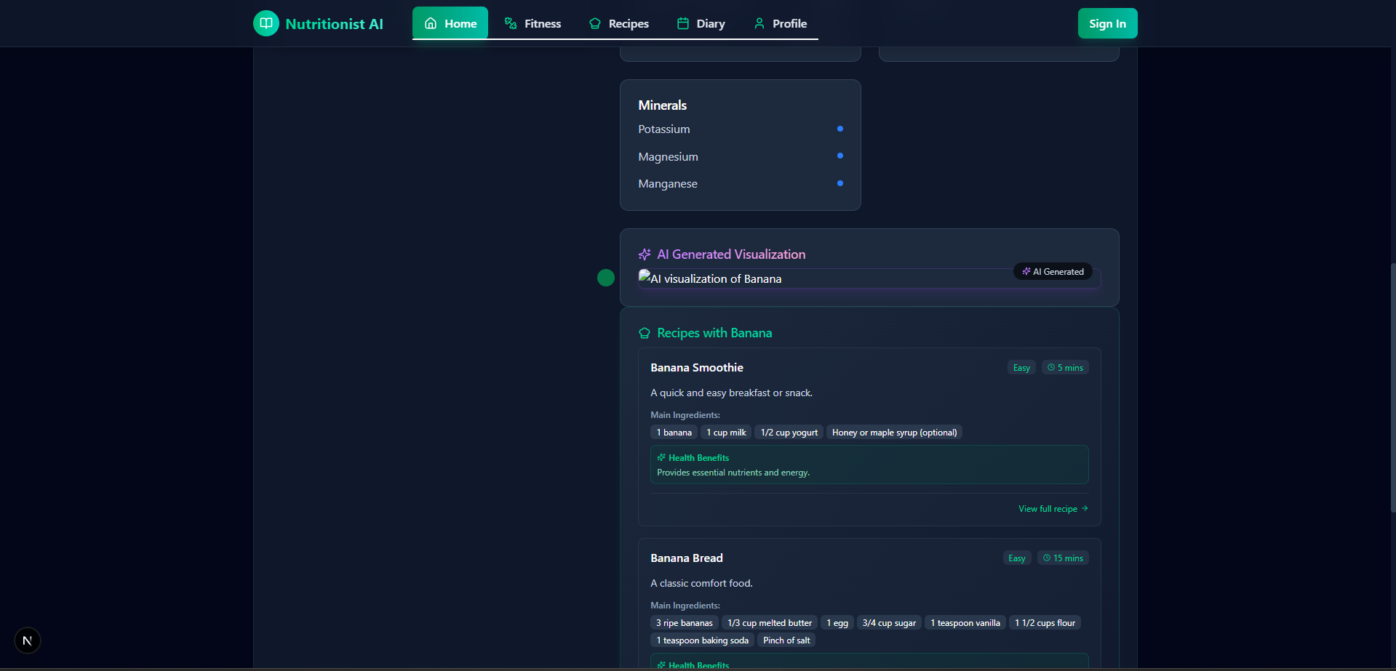1396x671 pixels.
Task: Click the blue dot next to Manganese
Action: (840, 183)
